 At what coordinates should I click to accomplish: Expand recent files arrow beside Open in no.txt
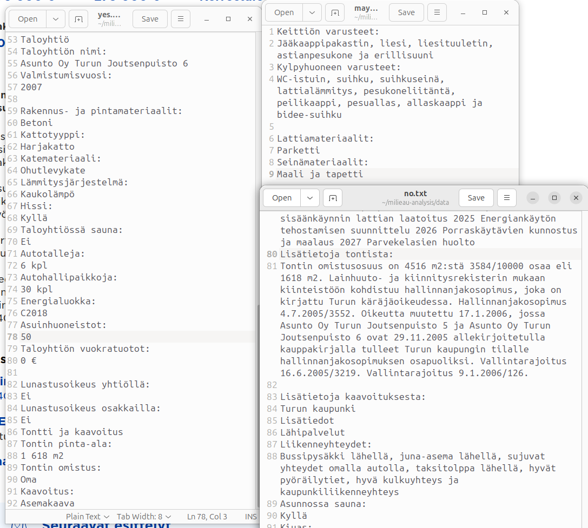tap(309, 198)
